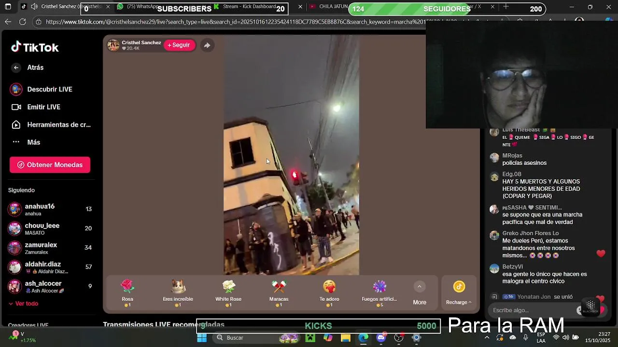
Task: Like the Greko Jhon Flores Lo comment
Action: pos(601,254)
